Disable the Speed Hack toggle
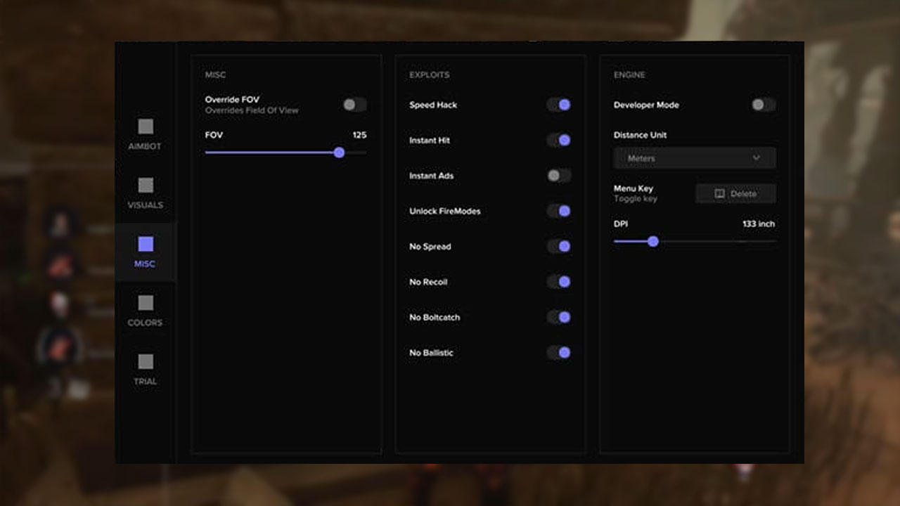Viewport: 900px width, 506px height. [559, 105]
